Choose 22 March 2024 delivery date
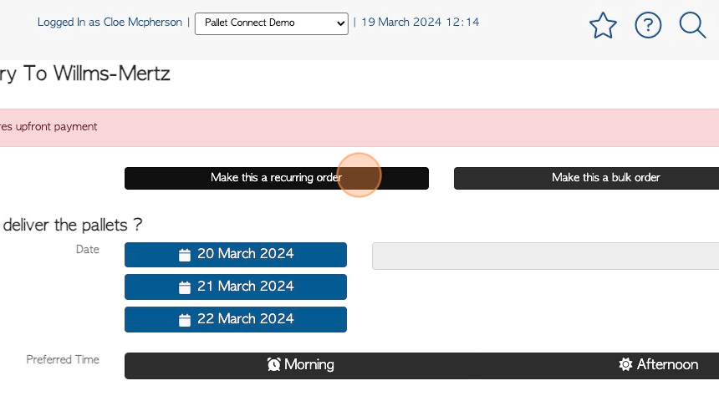This screenshot has height=401, width=719. coord(236,319)
